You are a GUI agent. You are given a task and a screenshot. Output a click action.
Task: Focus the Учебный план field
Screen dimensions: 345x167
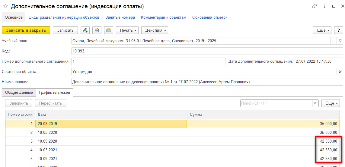[x=201, y=41]
